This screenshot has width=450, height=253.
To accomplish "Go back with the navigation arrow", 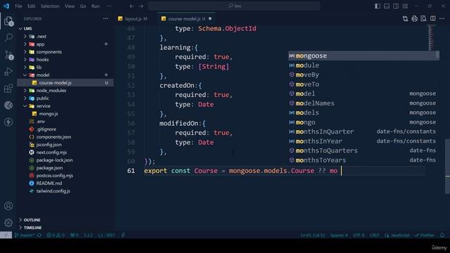I will pyautogui.click(x=131, y=6).
